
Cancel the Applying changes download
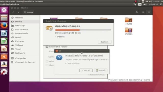click(x=105, y=42)
